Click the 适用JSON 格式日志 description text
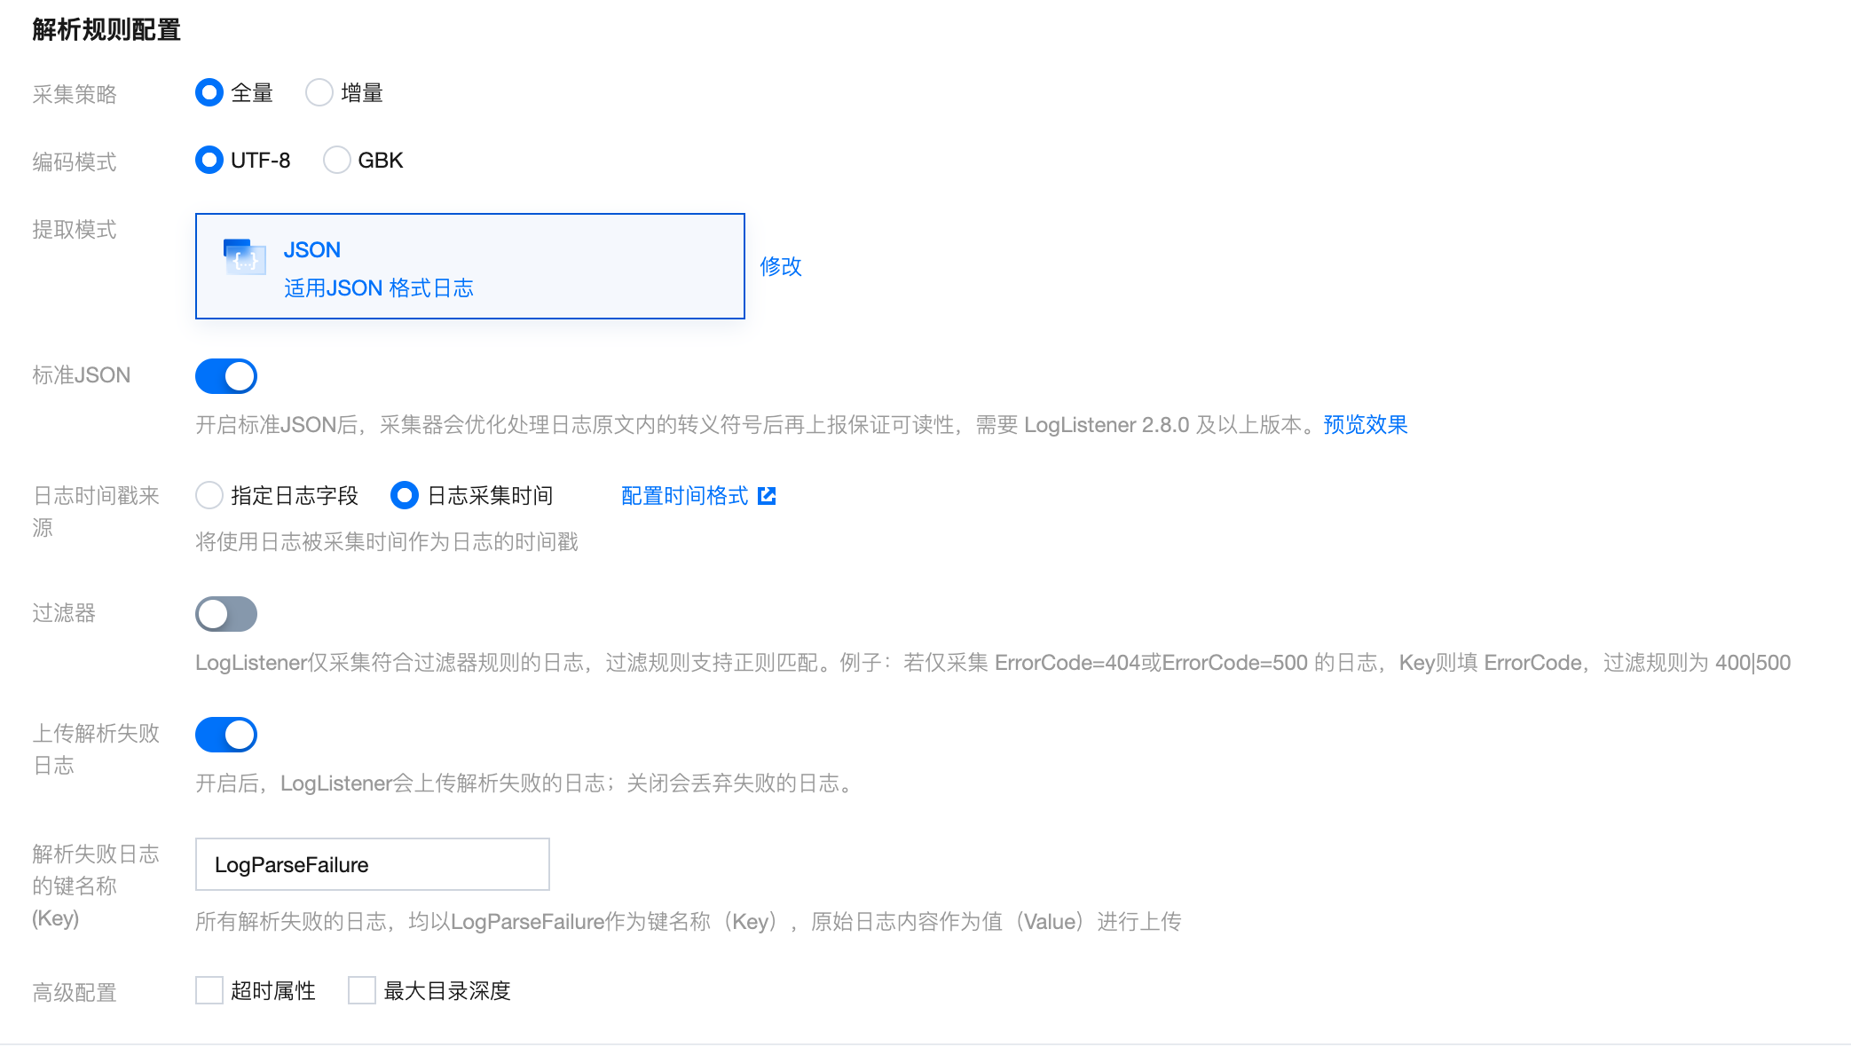1851x1047 pixels. 378,288
